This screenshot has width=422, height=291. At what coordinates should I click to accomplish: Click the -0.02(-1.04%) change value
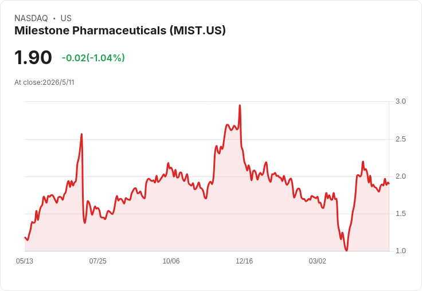coord(93,58)
